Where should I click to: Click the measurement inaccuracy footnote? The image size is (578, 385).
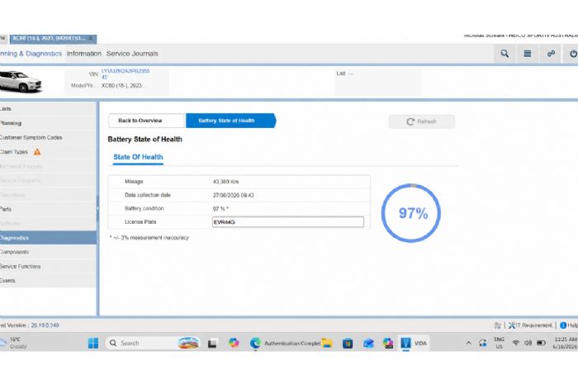(x=149, y=238)
